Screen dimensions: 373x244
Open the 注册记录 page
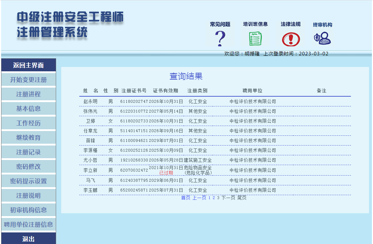[x=28, y=152]
